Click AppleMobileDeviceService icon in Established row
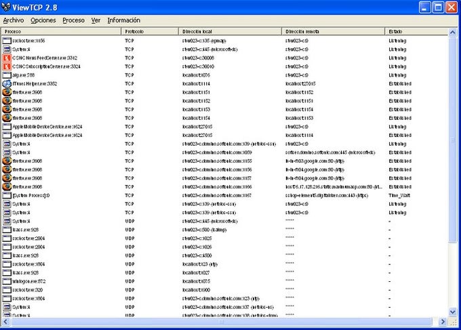The width and height of the screenshot is (461, 330). pos(7,135)
